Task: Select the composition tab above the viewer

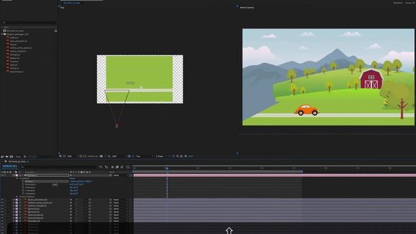Action: 71,3
